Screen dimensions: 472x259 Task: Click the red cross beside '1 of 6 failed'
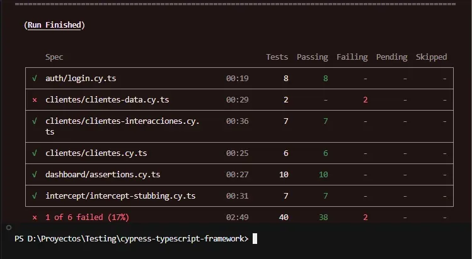click(35, 218)
